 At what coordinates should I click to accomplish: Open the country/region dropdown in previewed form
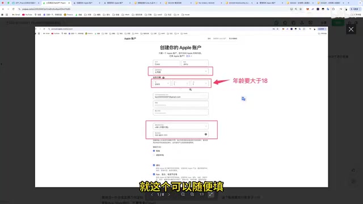(180, 71)
